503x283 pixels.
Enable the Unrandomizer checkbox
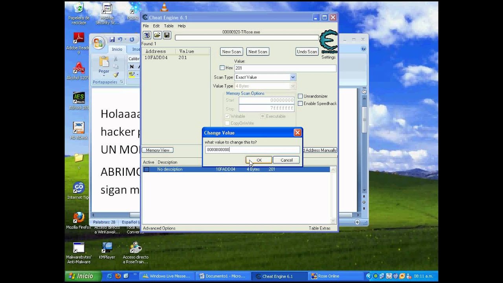tap(300, 96)
